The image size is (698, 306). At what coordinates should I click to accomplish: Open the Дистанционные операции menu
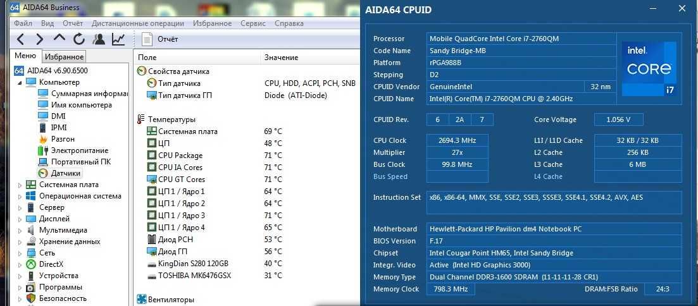(137, 23)
